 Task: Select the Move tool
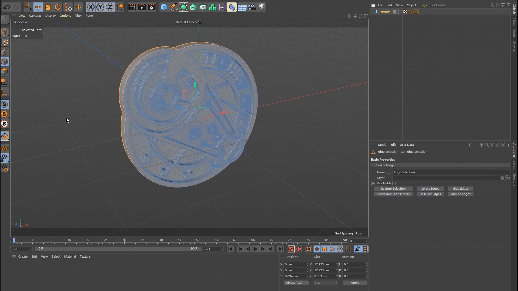[38, 7]
